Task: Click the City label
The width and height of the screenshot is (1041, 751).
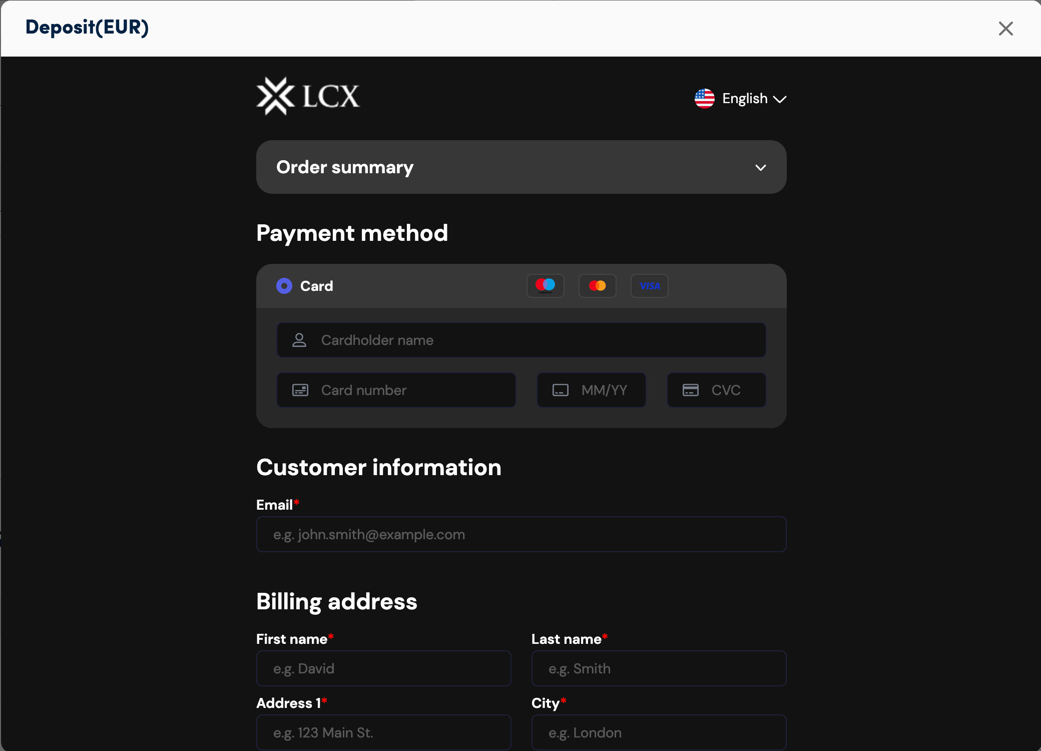Action: (x=549, y=703)
